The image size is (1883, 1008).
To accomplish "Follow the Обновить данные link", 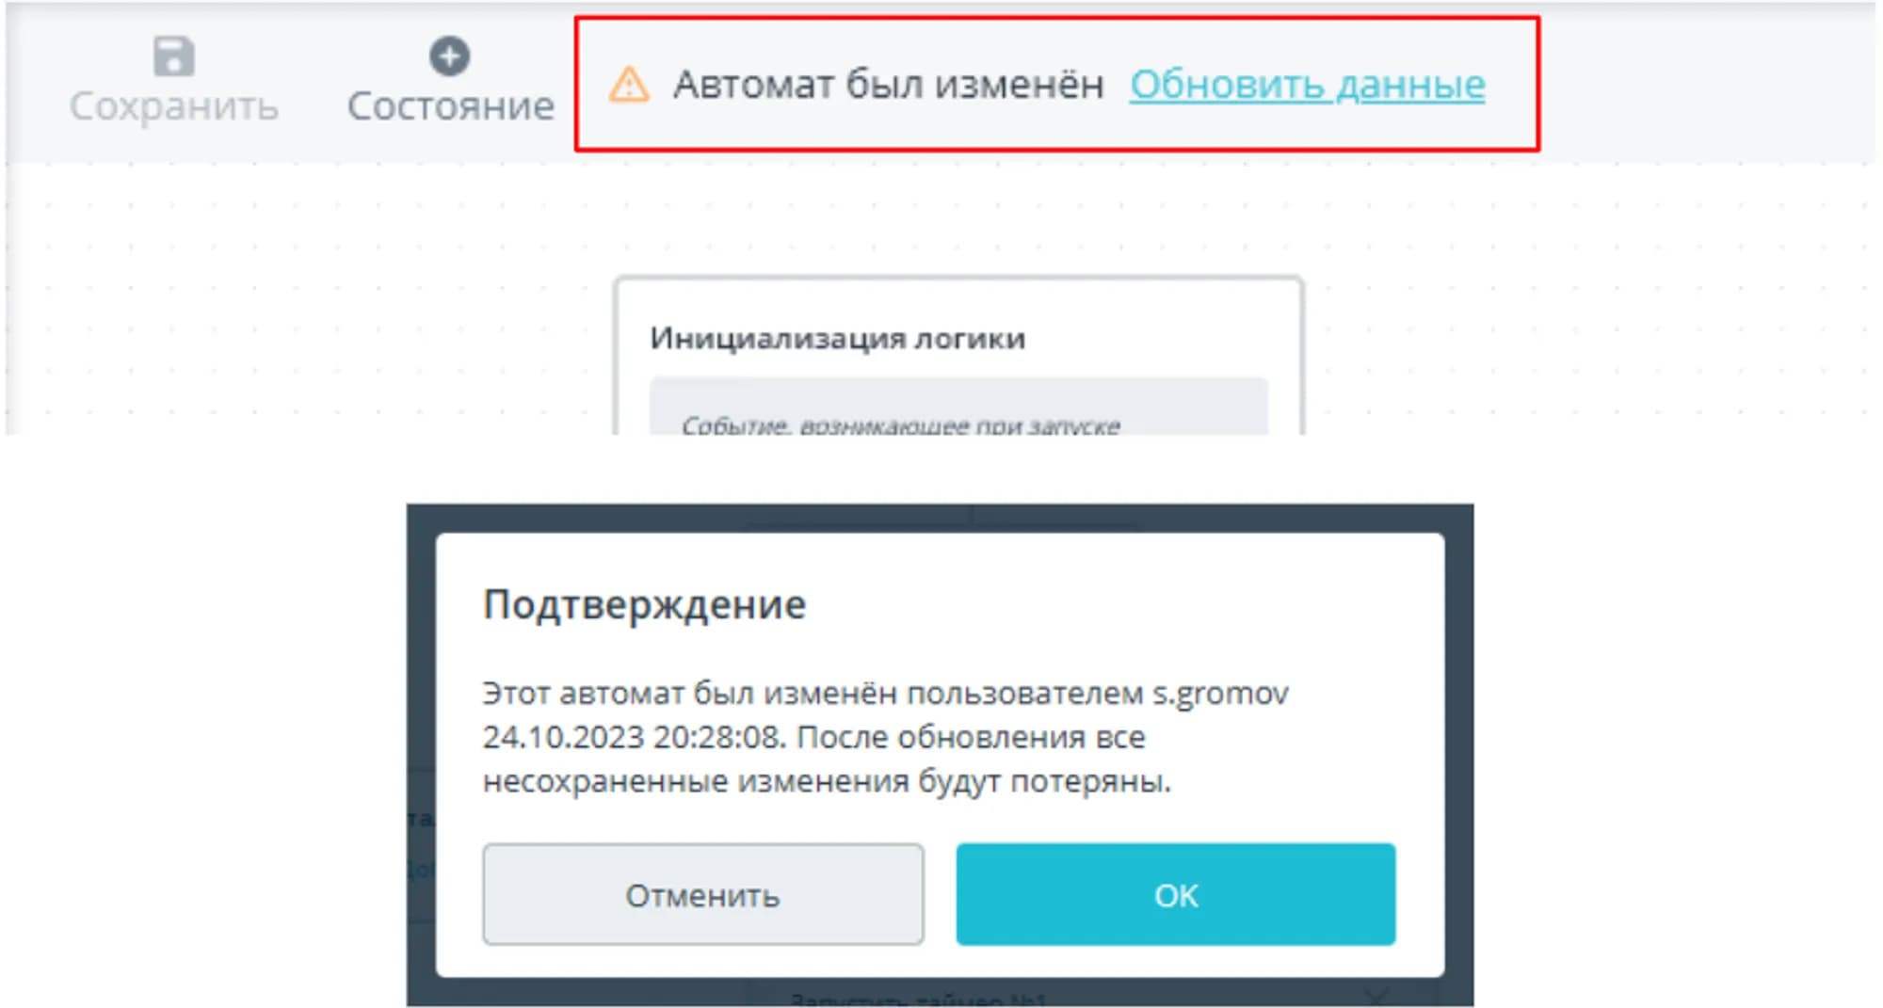I will click(1307, 85).
